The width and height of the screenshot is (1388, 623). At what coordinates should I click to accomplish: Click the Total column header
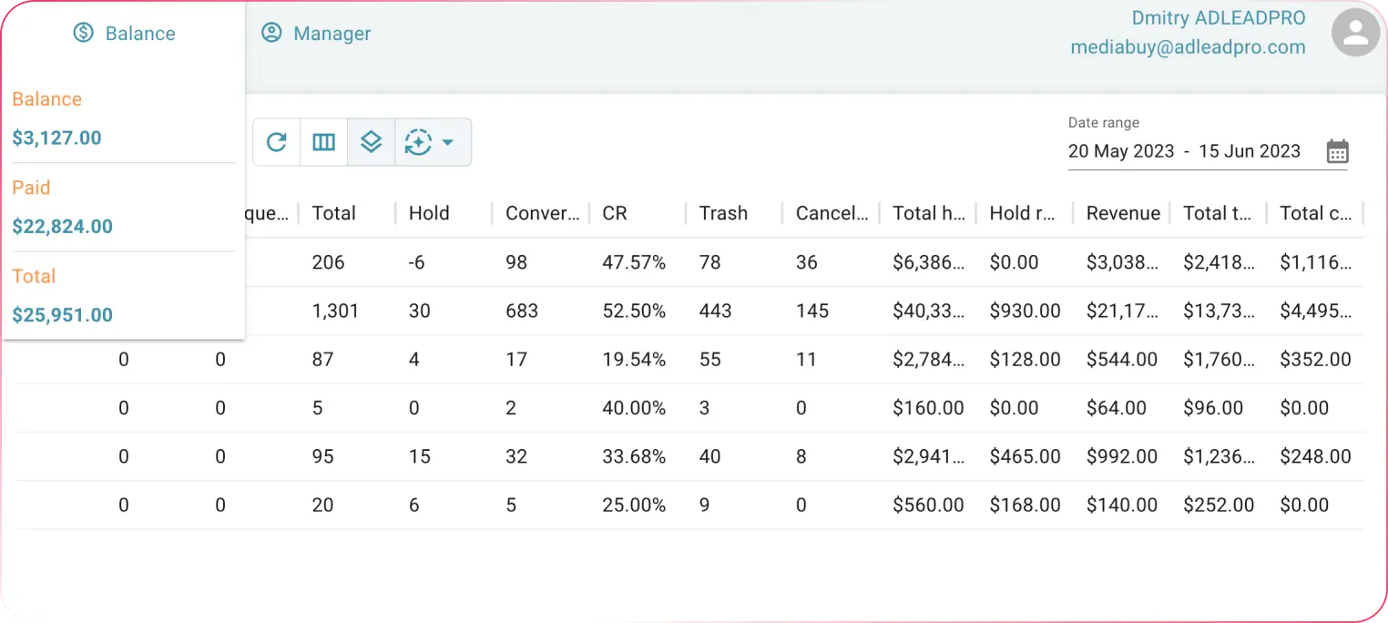click(x=333, y=213)
